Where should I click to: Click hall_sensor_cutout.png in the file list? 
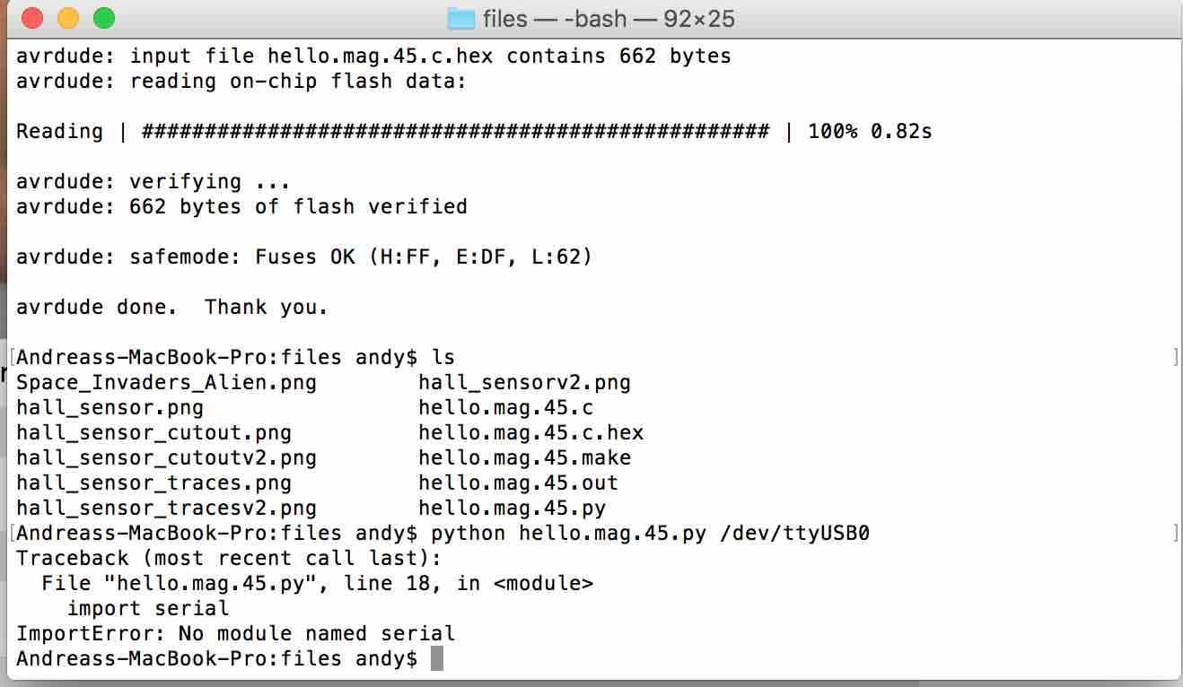(153, 433)
